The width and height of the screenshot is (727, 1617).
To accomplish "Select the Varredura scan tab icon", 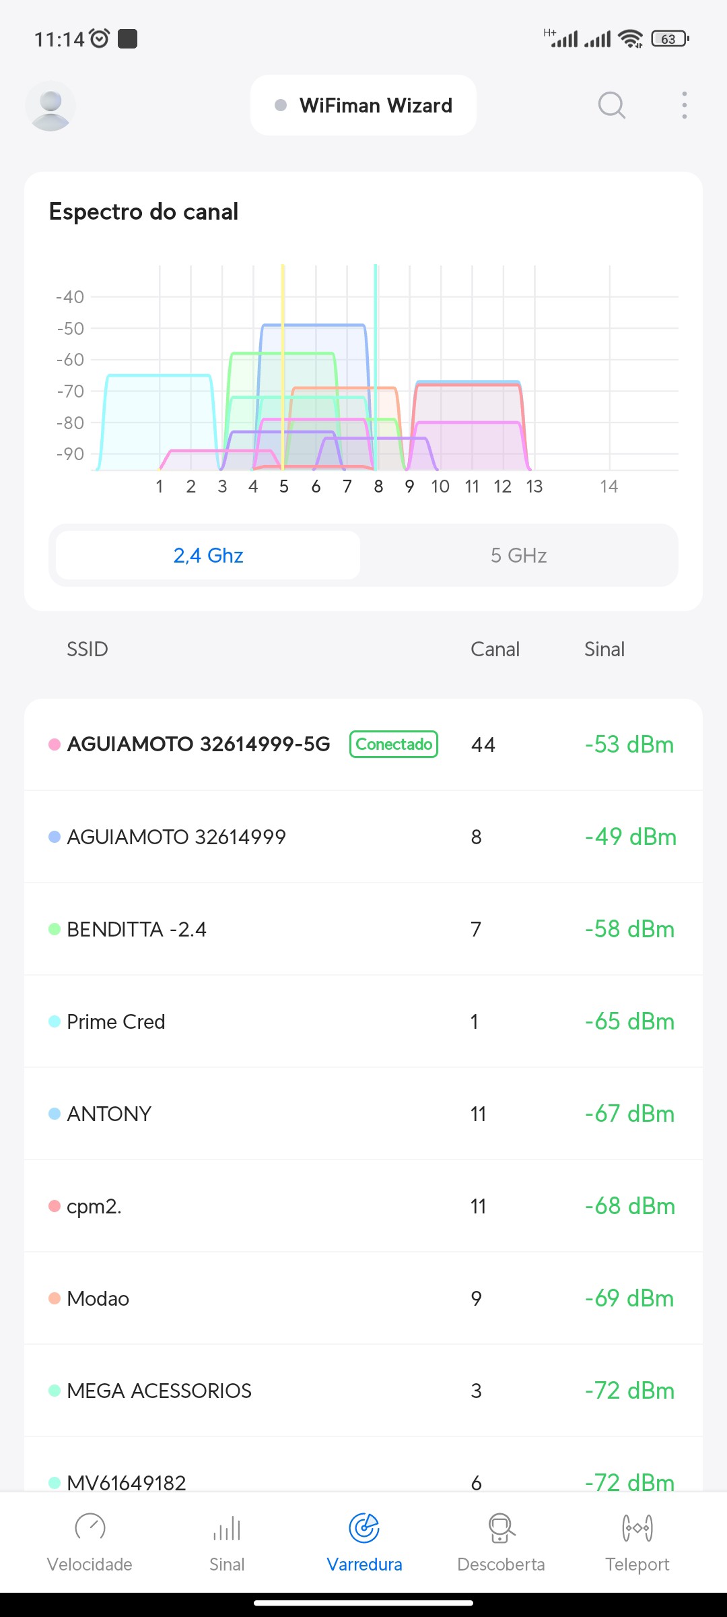I will click(x=364, y=1528).
